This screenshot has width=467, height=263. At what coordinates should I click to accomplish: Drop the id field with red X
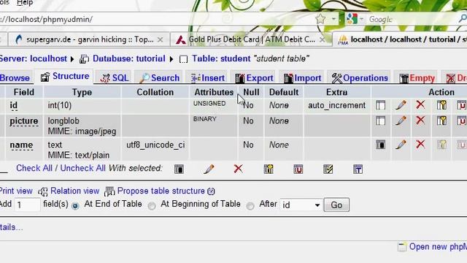coord(420,104)
